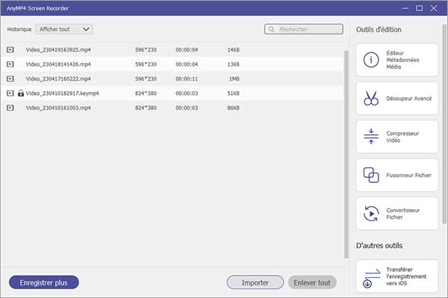Screen dimensions: 448x298
Task: Select the Video_230417160222.mp4 recording row
Action: pyautogui.click(x=172, y=78)
